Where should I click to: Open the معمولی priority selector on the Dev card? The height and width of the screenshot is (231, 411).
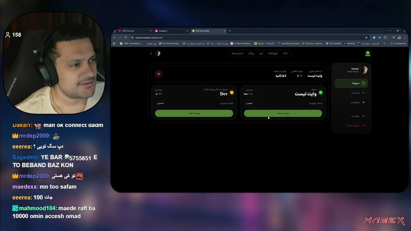161,103
